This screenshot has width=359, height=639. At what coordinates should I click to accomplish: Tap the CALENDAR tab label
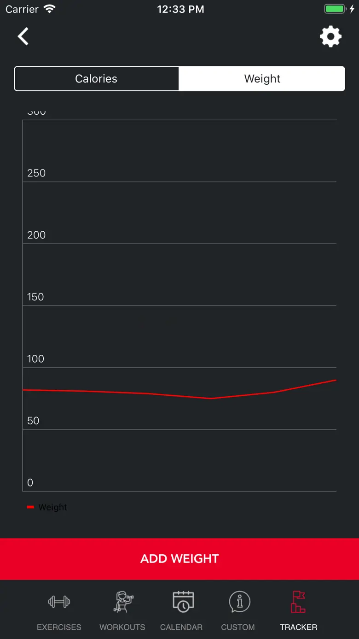point(181,627)
